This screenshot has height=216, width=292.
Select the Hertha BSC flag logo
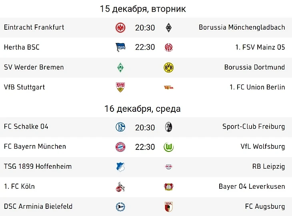click(120, 47)
